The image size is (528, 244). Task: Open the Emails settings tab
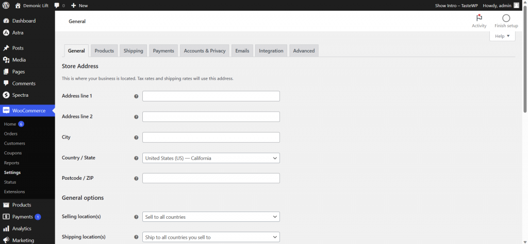point(242,51)
